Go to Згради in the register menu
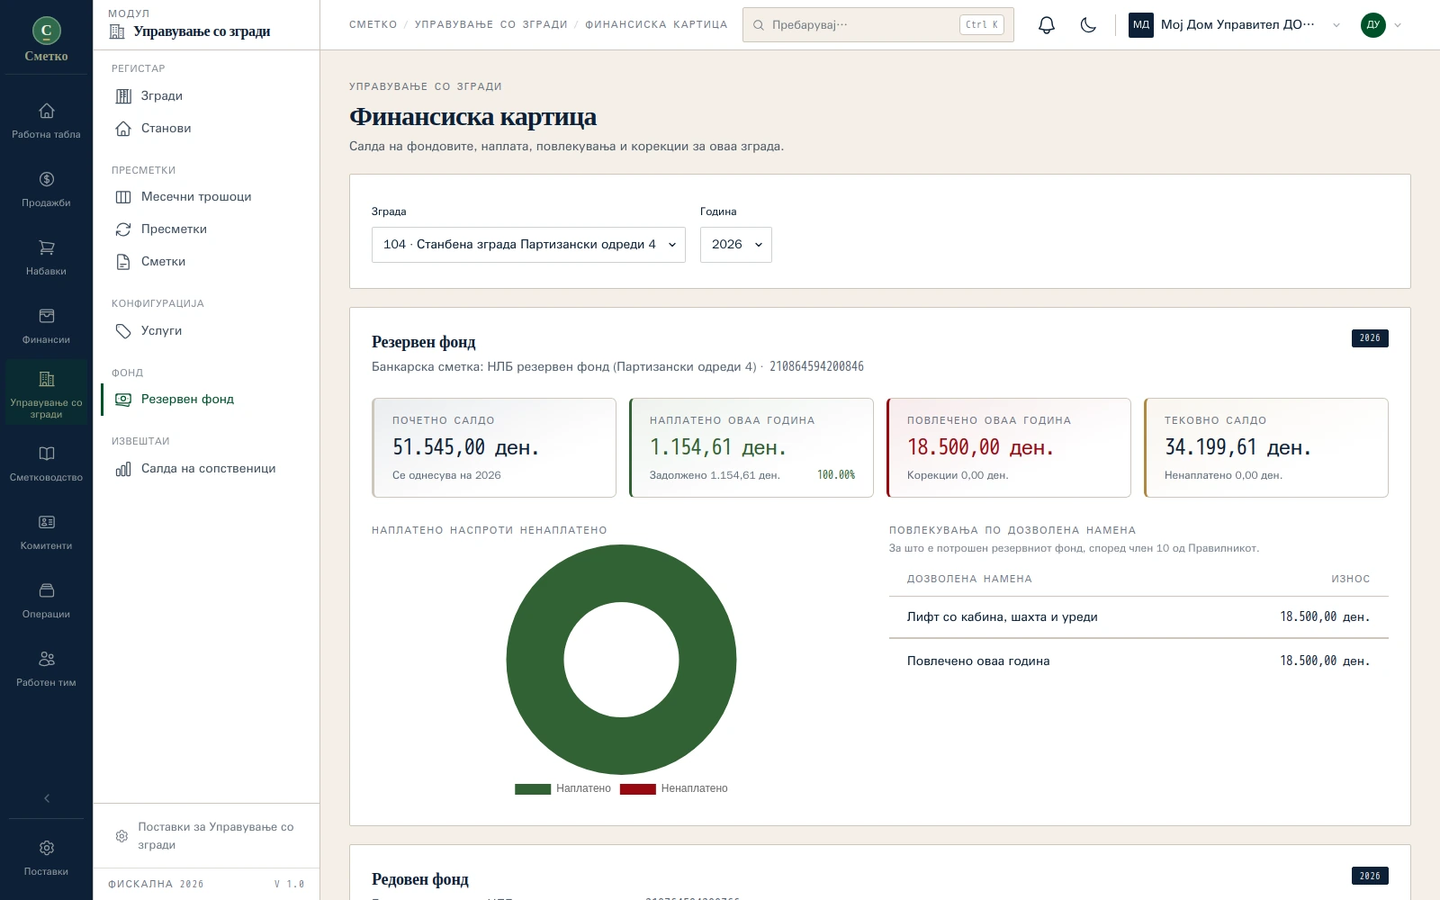Image resolution: width=1440 pixels, height=900 pixels. pos(207,95)
